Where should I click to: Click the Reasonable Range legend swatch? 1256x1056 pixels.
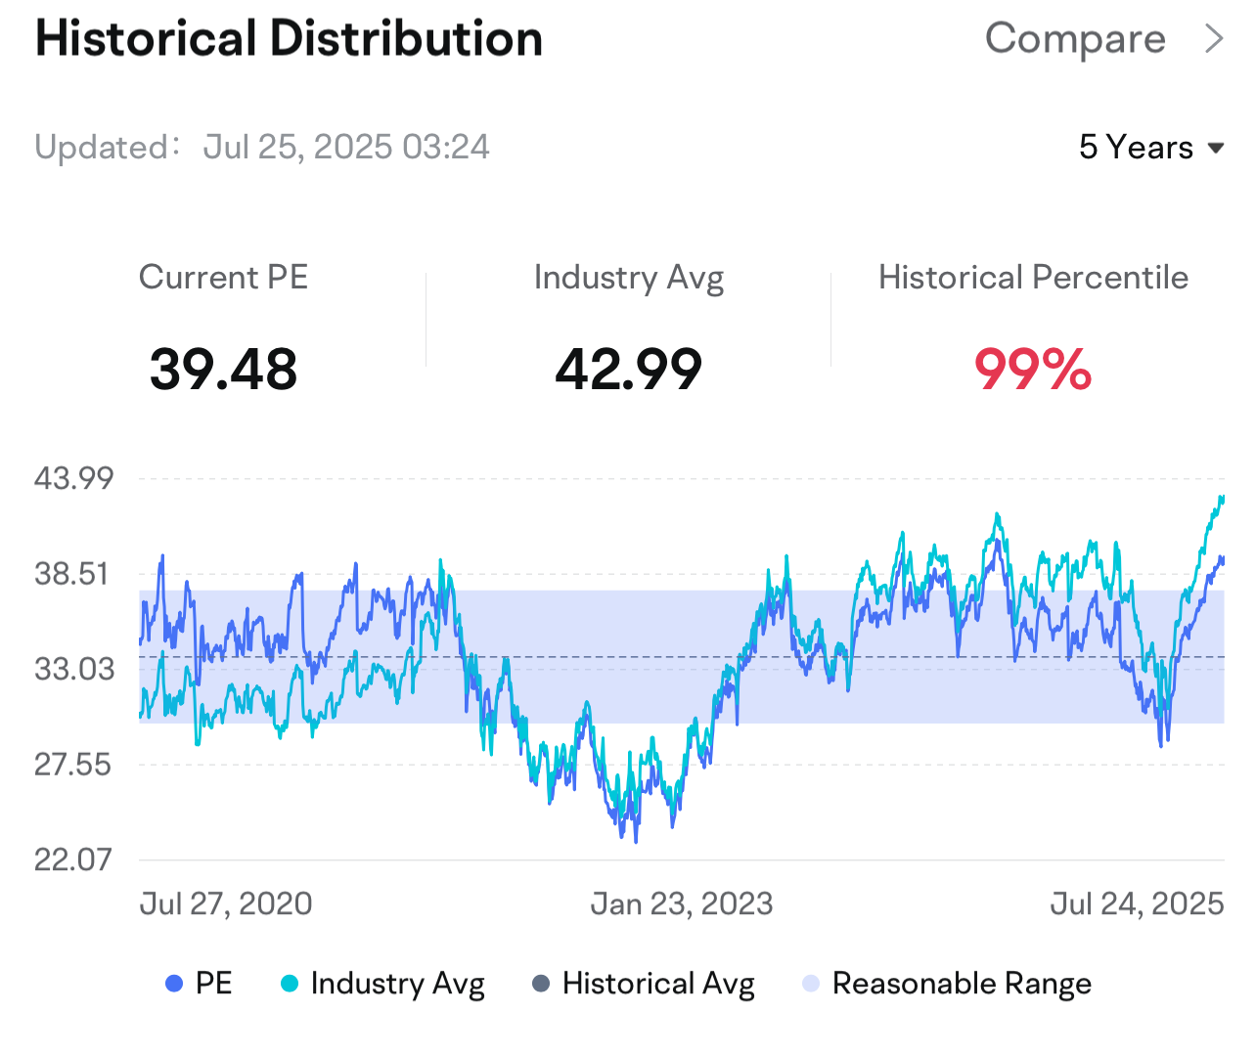[811, 984]
